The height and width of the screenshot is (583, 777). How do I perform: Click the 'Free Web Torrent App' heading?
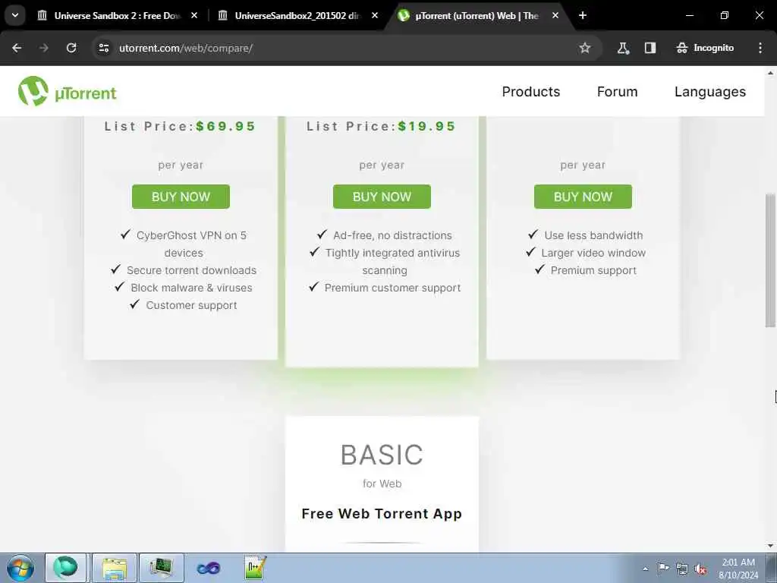pos(382,514)
